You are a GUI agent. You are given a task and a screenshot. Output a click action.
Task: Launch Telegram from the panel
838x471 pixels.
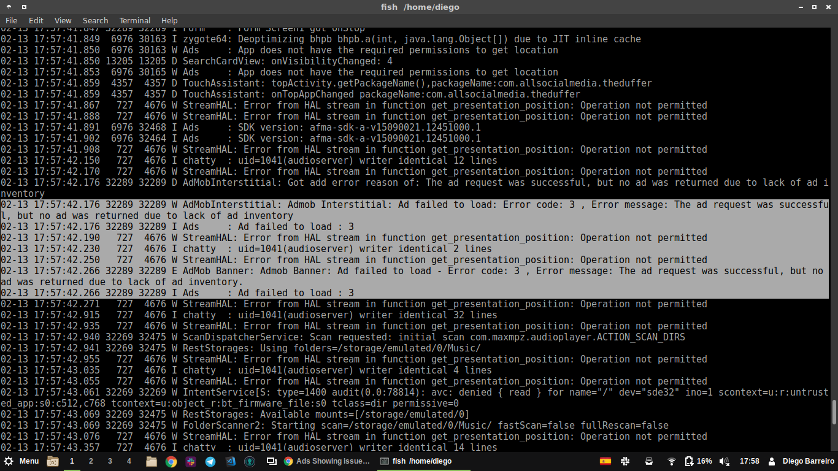click(x=210, y=461)
